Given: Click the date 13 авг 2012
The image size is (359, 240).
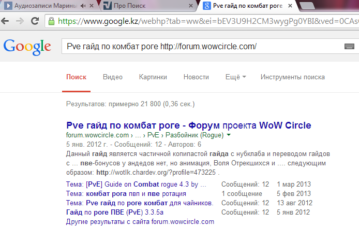Looking at the screenshot, I should [x=294, y=203].
